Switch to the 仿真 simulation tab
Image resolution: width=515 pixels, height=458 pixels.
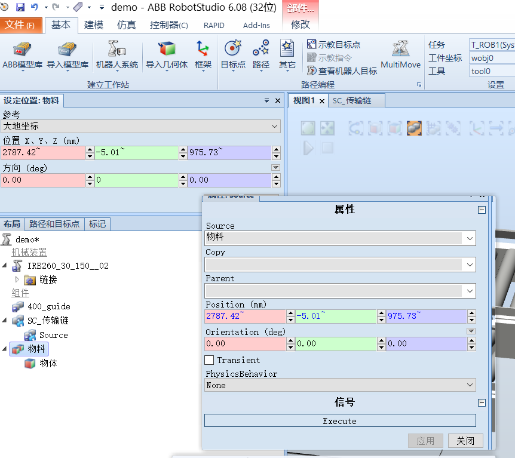tap(127, 25)
